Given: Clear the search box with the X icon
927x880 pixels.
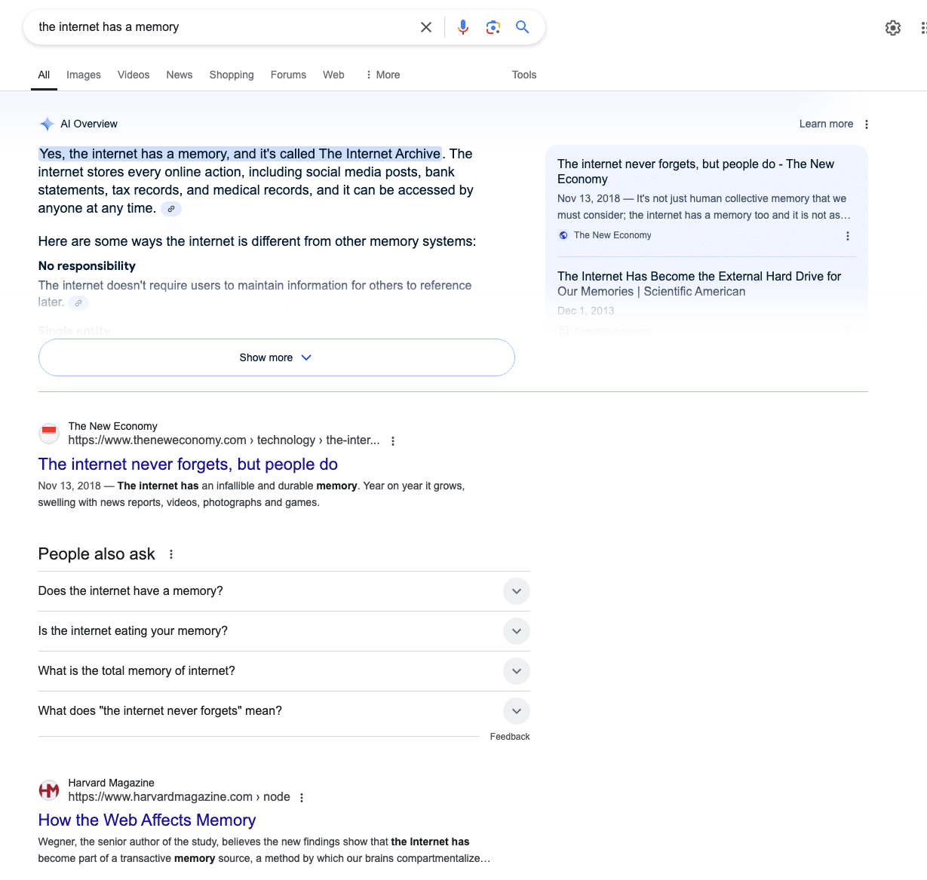Looking at the screenshot, I should [x=426, y=27].
